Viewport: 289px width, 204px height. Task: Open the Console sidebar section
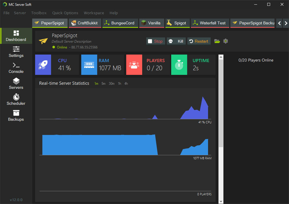click(16, 68)
